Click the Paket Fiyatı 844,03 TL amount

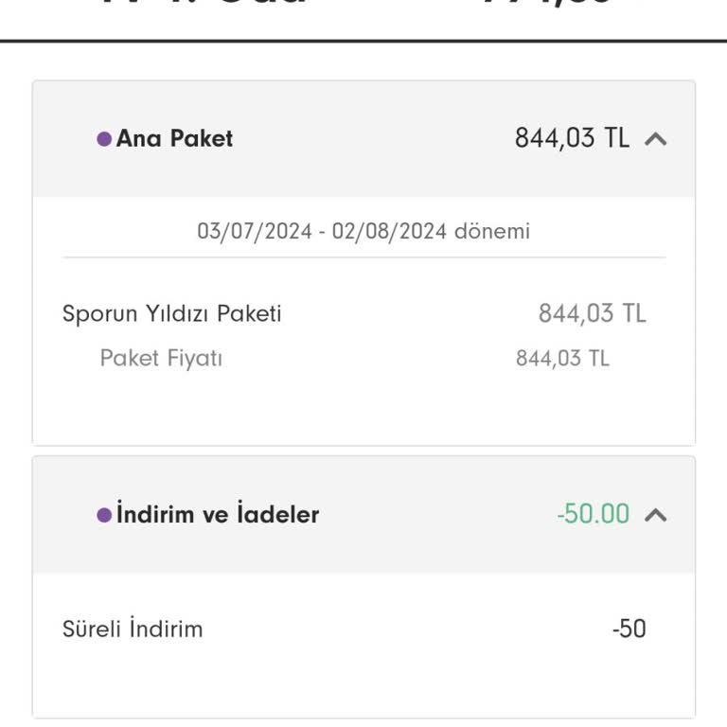tap(562, 359)
